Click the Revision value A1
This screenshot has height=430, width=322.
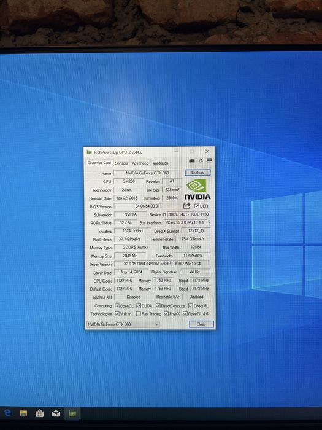(172, 181)
